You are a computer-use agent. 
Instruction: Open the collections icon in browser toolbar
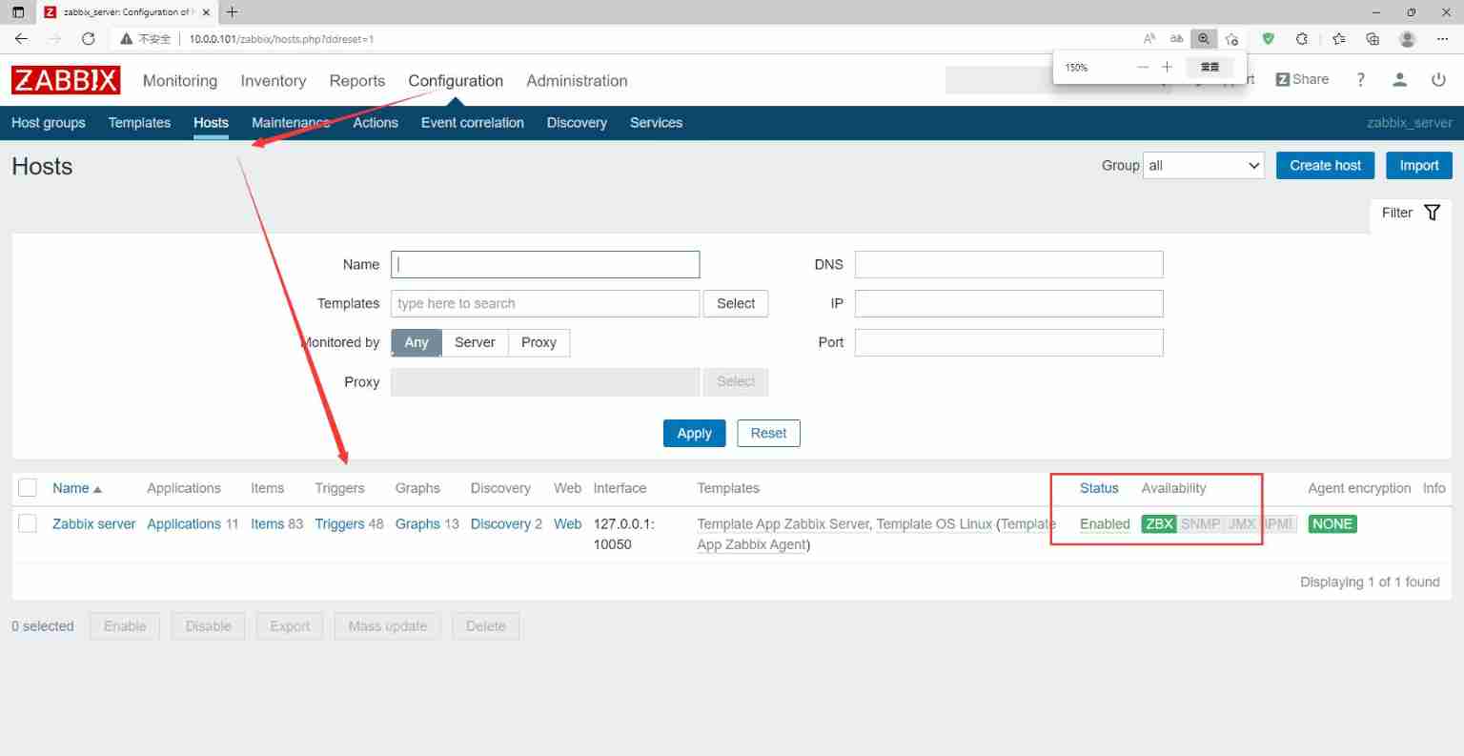[1372, 39]
